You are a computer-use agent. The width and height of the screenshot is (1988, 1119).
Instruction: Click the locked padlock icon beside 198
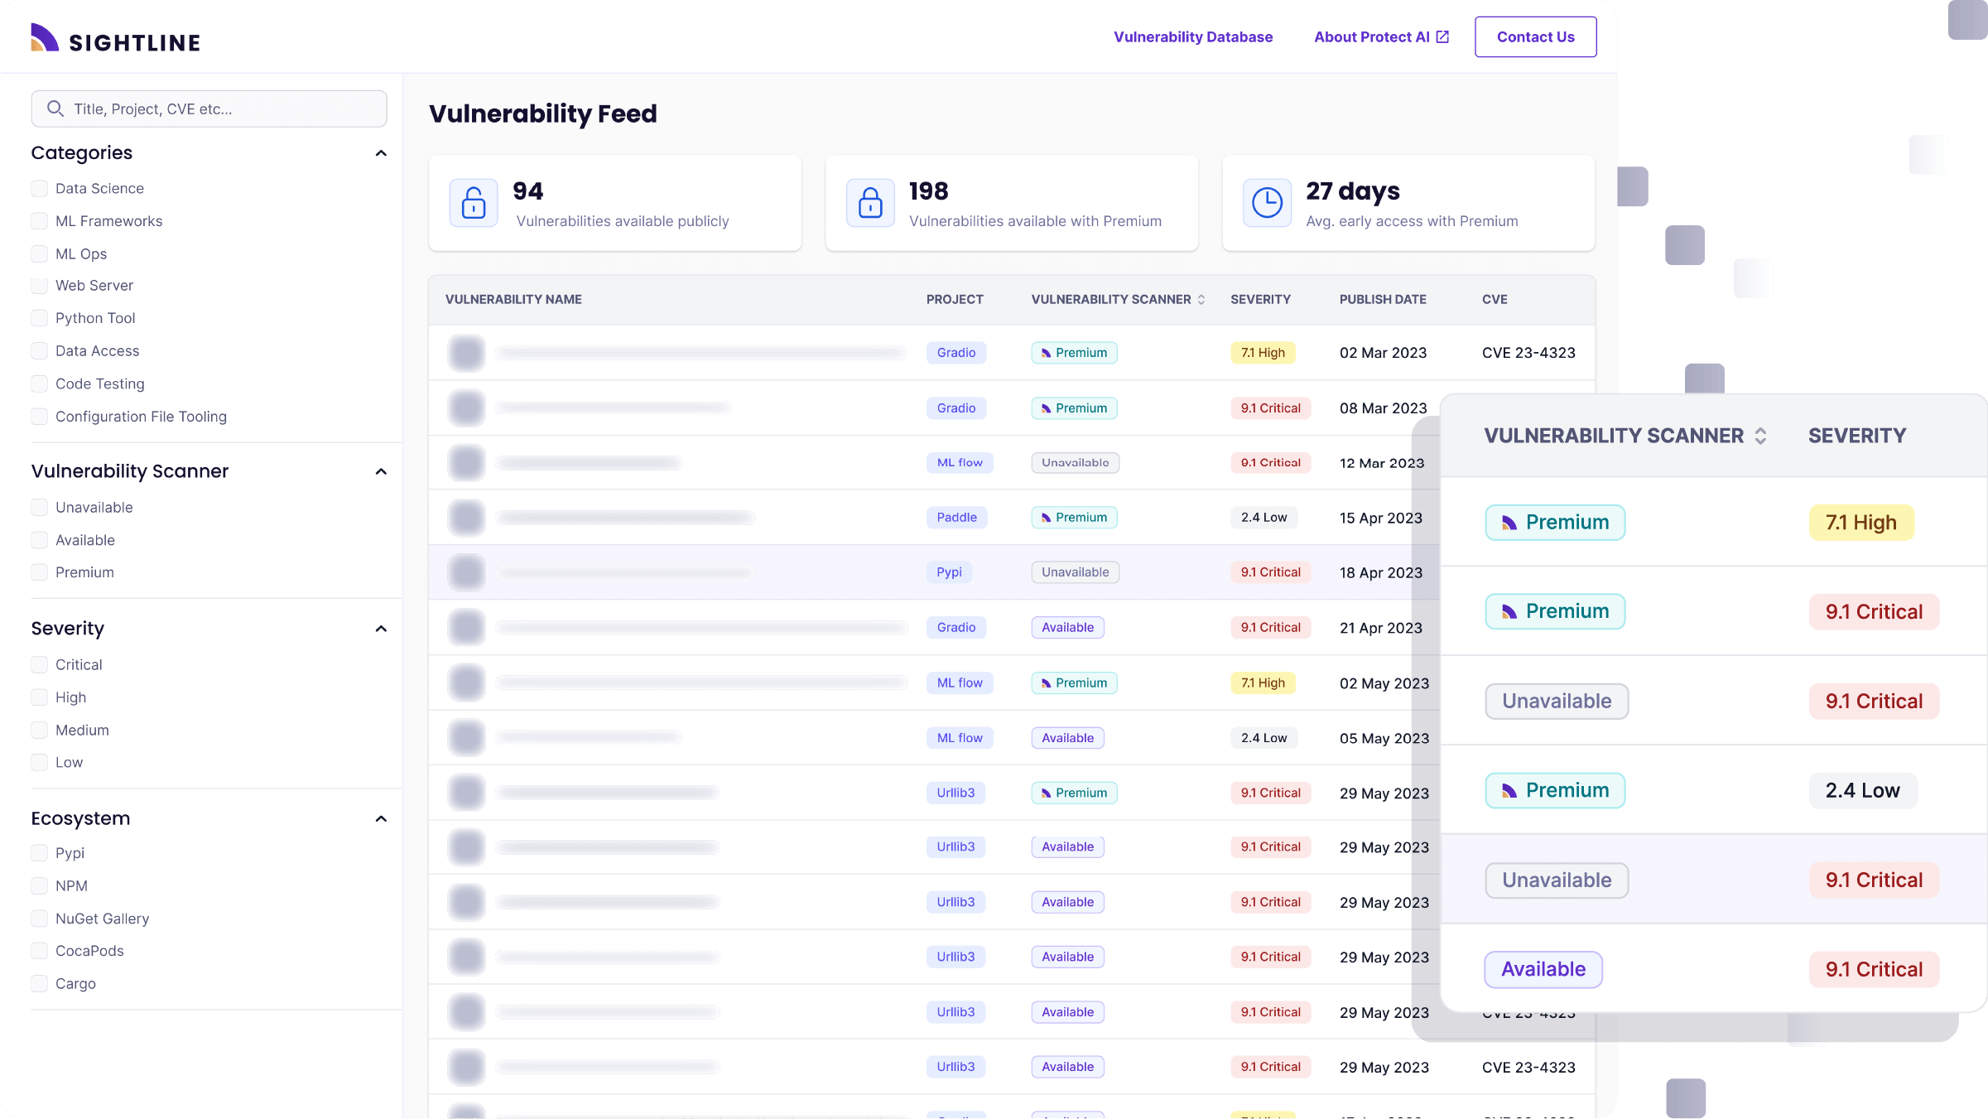click(870, 203)
